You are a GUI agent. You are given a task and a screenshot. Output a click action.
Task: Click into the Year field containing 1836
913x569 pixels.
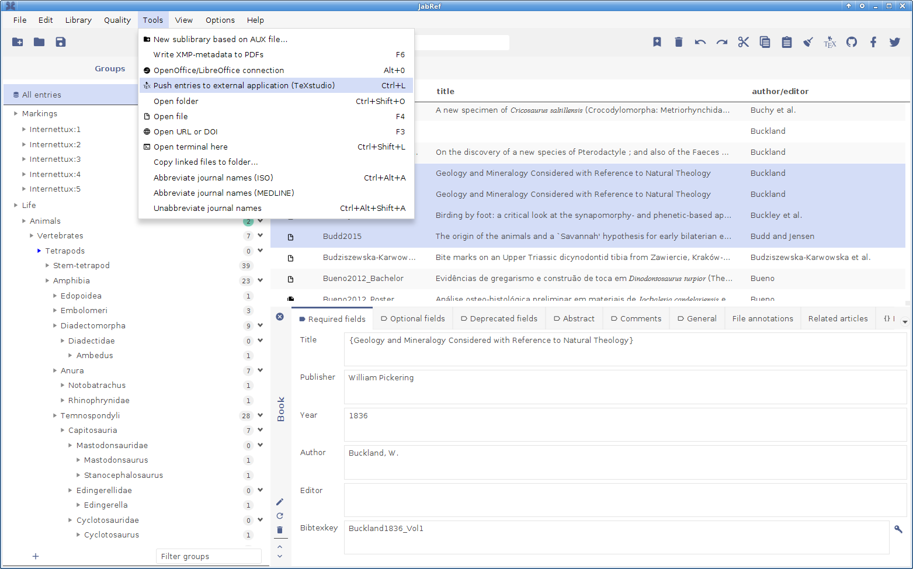coord(625,424)
